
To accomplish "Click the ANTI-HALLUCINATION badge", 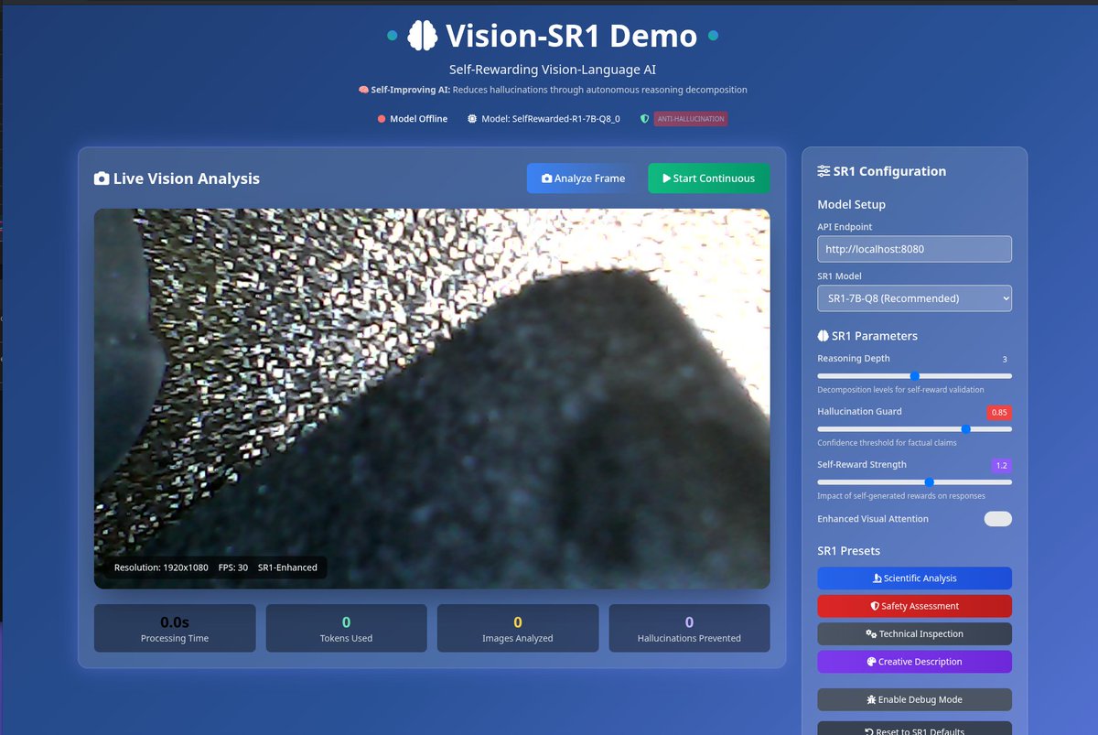I will 690,119.
